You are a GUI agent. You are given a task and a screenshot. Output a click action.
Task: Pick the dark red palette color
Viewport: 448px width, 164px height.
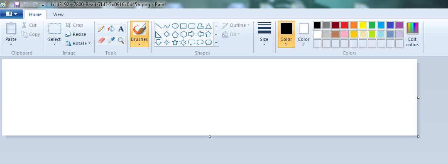pos(335,25)
